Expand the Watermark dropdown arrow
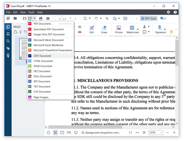This screenshot has width=184, height=141. 138,29
